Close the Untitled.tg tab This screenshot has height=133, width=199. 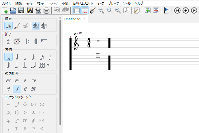[84, 19]
